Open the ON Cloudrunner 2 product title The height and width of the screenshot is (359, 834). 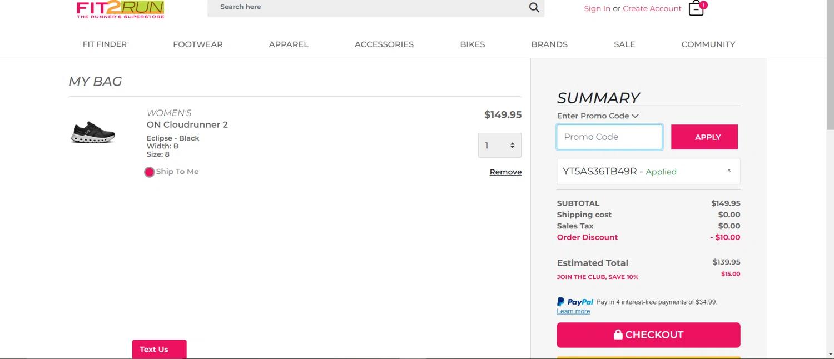(187, 124)
